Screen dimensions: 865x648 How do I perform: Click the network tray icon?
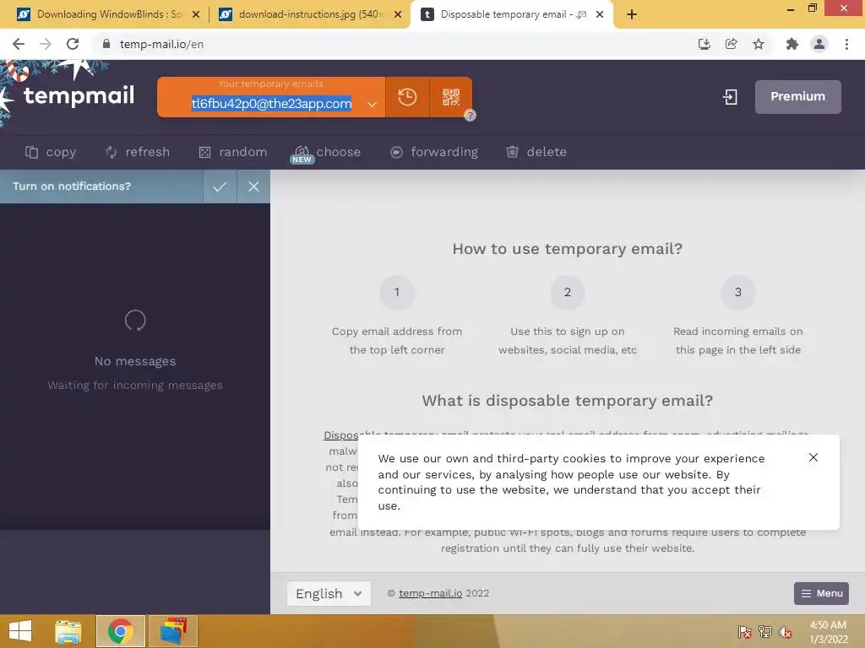(764, 632)
